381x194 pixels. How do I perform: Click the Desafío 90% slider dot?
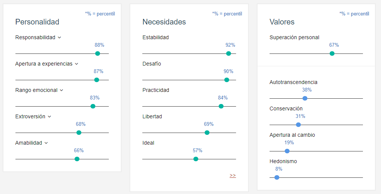pyautogui.click(x=227, y=80)
